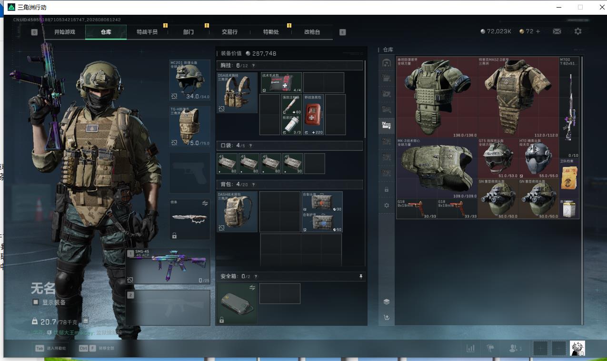
Task: Swap the melee weapon via arrows icon
Action: (205, 203)
